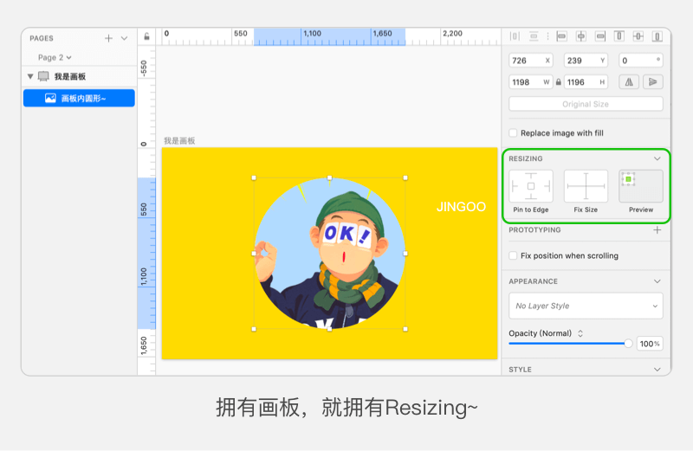Edit the height H field
This screenshot has width=693, height=451.
(586, 82)
